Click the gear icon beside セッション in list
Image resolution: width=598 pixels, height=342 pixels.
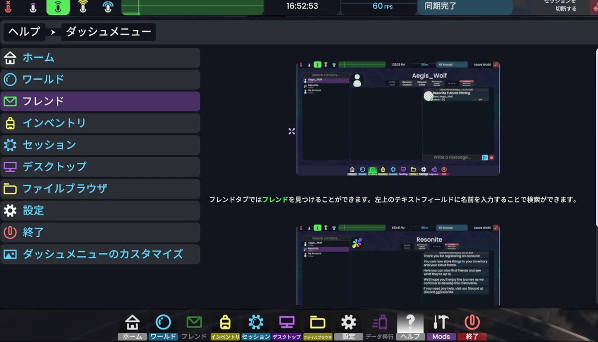[10, 145]
